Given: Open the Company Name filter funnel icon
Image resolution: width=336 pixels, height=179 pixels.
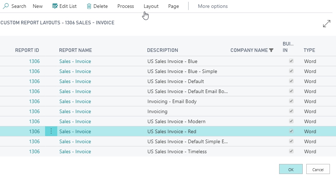Looking at the screenshot, I should pos(271,50).
